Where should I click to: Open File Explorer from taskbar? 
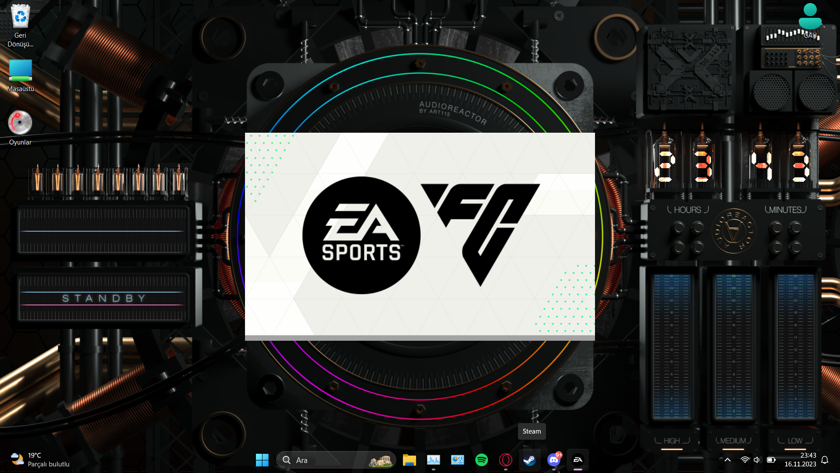pos(409,460)
